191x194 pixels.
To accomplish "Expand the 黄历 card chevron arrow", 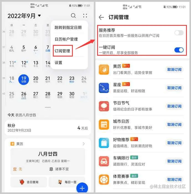I will [84, 144].
